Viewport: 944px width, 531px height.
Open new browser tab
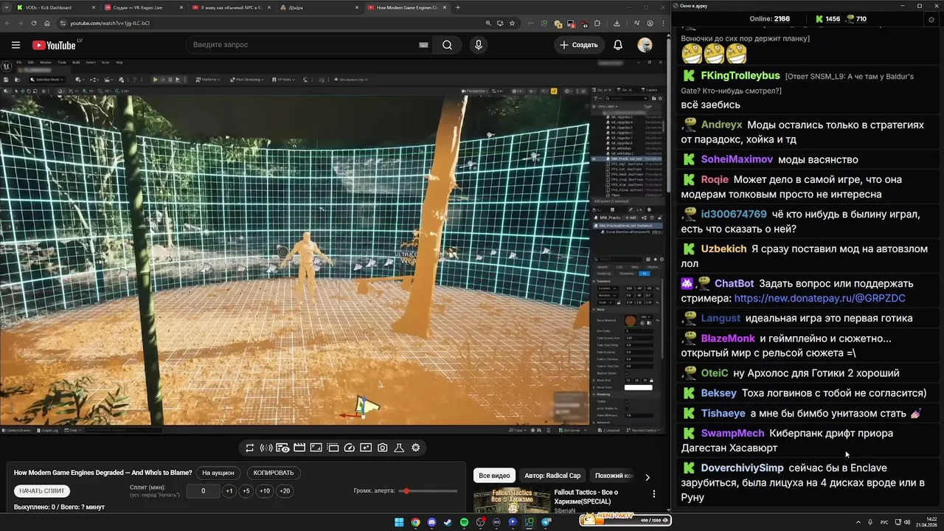(458, 7)
